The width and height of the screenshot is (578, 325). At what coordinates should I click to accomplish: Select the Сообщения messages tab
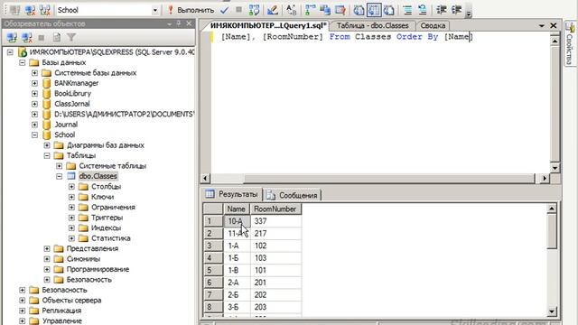click(x=293, y=195)
